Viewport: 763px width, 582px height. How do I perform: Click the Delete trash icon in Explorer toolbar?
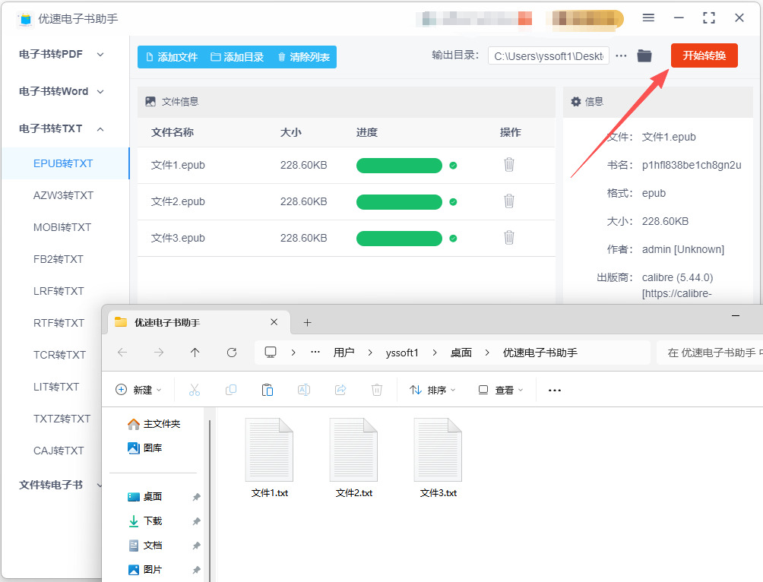pyautogui.click(x=377, y=390)
